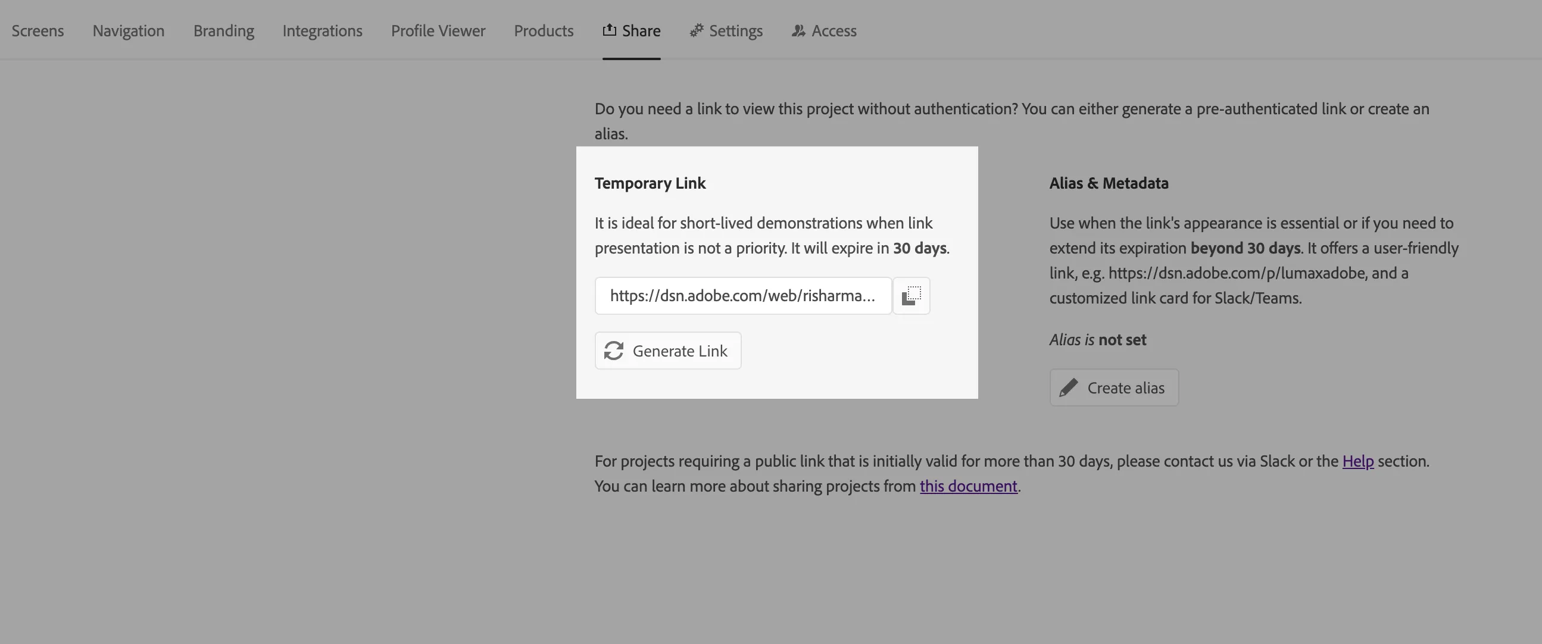Open the Products tab
Screen dimensions: 1542x644
(x=544, y=30)
